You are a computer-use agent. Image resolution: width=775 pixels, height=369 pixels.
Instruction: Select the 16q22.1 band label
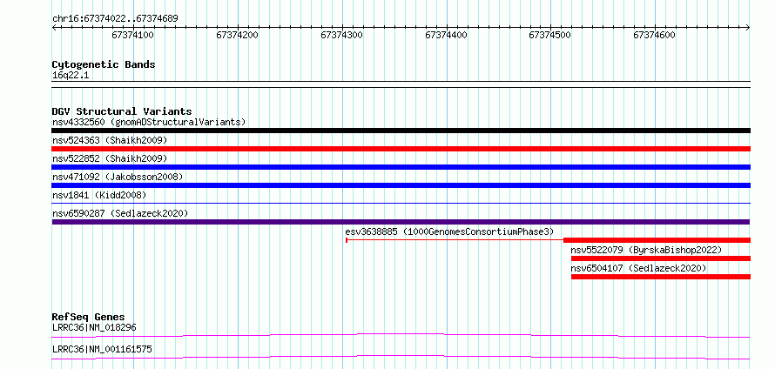tap(71, 76)
